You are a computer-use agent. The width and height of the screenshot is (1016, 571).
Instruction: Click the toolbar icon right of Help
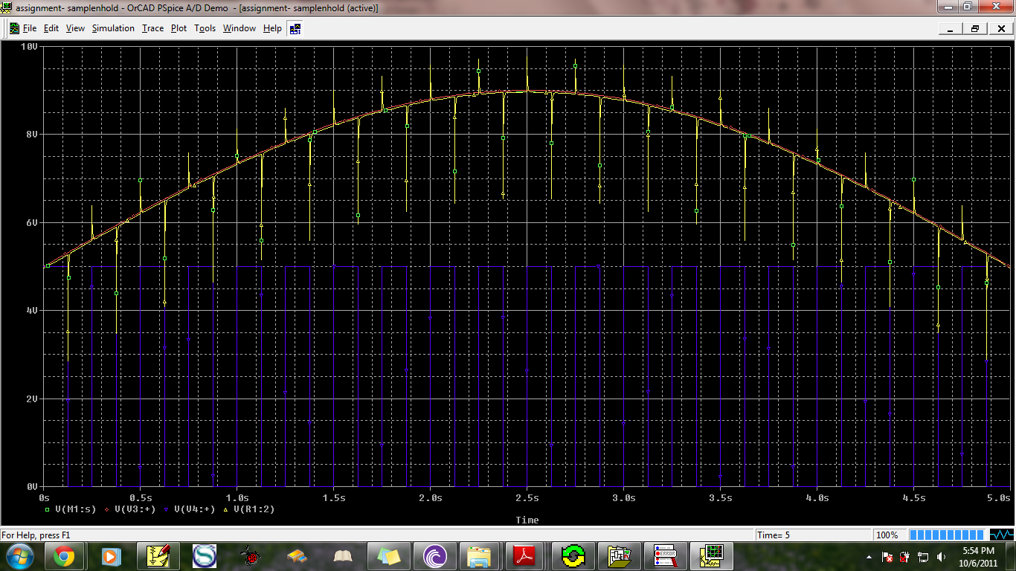(295, 28)
